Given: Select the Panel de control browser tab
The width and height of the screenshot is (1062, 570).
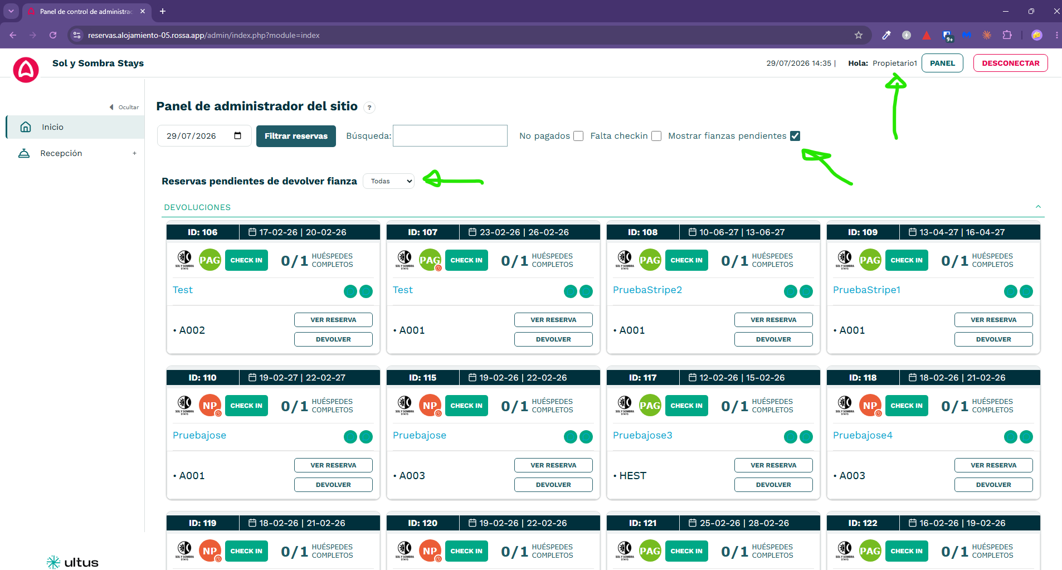Looking at the screenshot, I should tap(86, 11).
